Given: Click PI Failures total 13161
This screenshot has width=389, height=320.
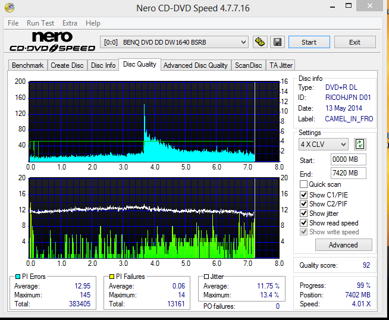Looking at the screenshot, I should [x=176, y=304].
